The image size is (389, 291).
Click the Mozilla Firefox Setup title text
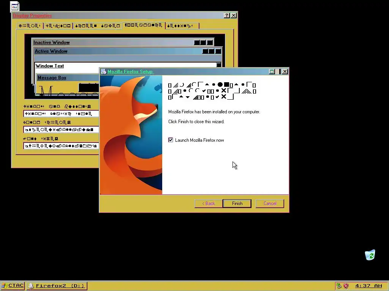pos(130,72)
